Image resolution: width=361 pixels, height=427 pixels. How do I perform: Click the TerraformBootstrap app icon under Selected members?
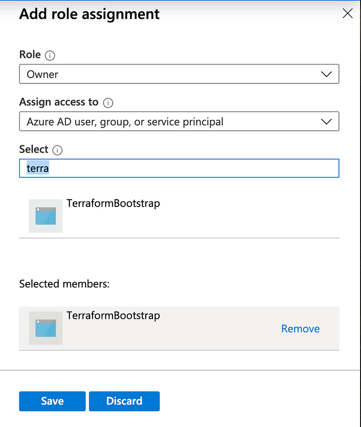[x=46, y=328]
